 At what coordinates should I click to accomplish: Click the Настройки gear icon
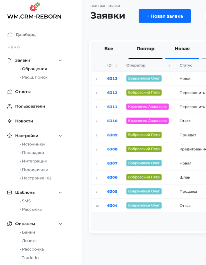(9, 135)
